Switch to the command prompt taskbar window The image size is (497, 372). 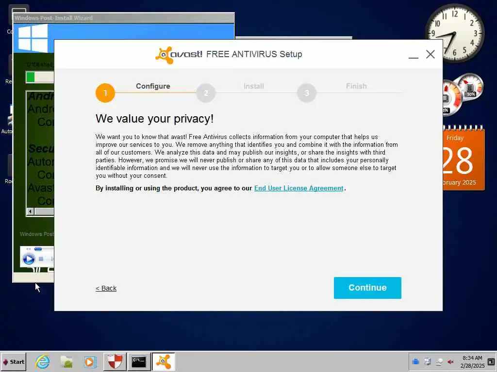(139, 361)
